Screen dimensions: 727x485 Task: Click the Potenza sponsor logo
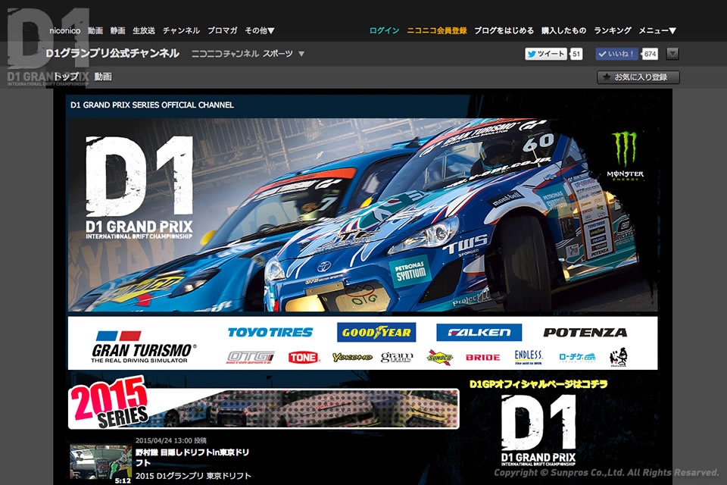(x=585, y=333)
